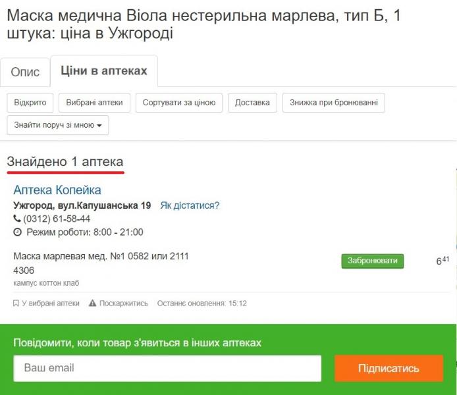Switch to the Опис tab

coord(25,72)
